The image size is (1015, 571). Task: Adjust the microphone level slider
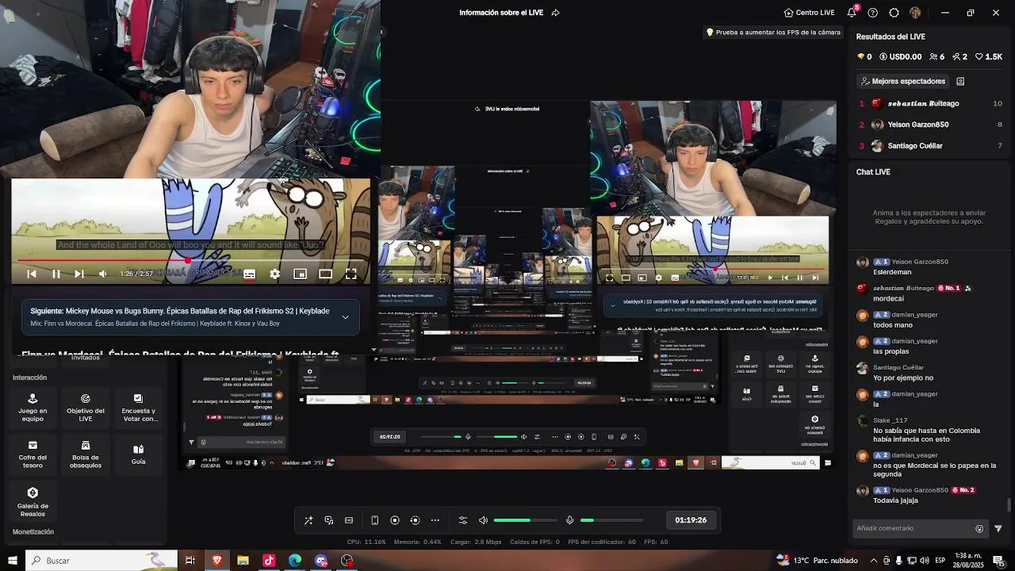(611, 520)
